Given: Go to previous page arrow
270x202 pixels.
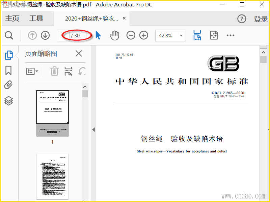Looking at the screenshot, I should [32, 36].
